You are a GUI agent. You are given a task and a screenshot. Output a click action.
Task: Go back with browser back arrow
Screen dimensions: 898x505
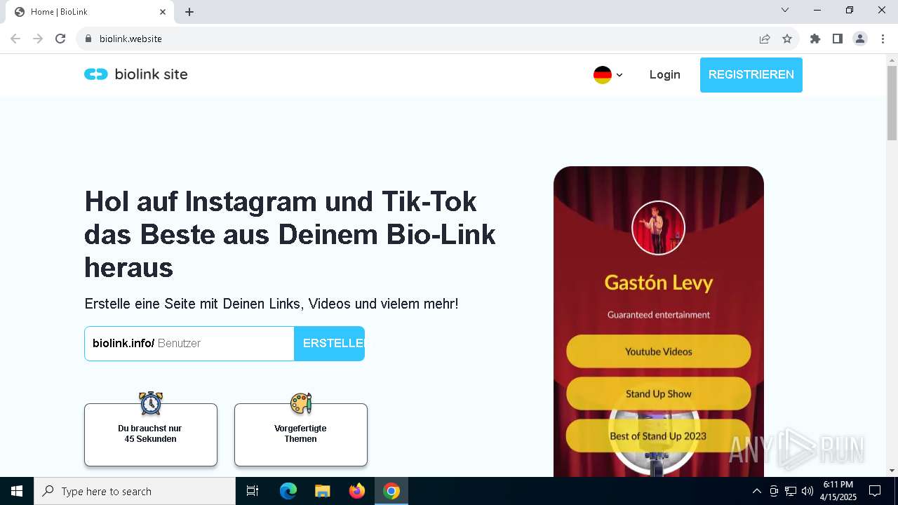tap(15, 39)
